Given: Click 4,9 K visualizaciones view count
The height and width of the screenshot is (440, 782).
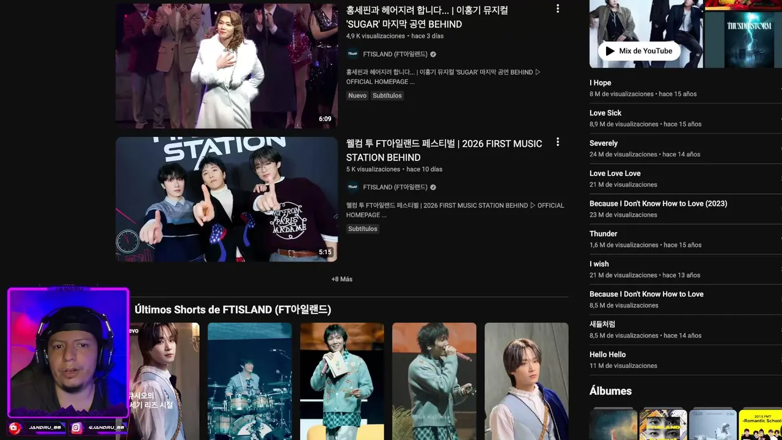Looking at the screenshot, I should tap(376, 36).
